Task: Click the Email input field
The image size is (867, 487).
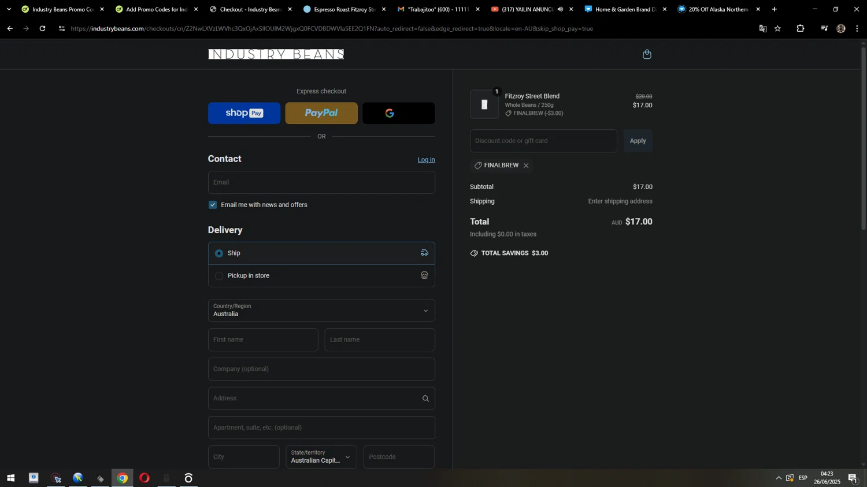Action: pos(321,182)
